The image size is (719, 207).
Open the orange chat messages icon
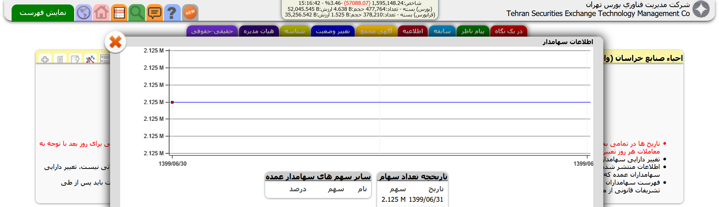click(154, 13)
